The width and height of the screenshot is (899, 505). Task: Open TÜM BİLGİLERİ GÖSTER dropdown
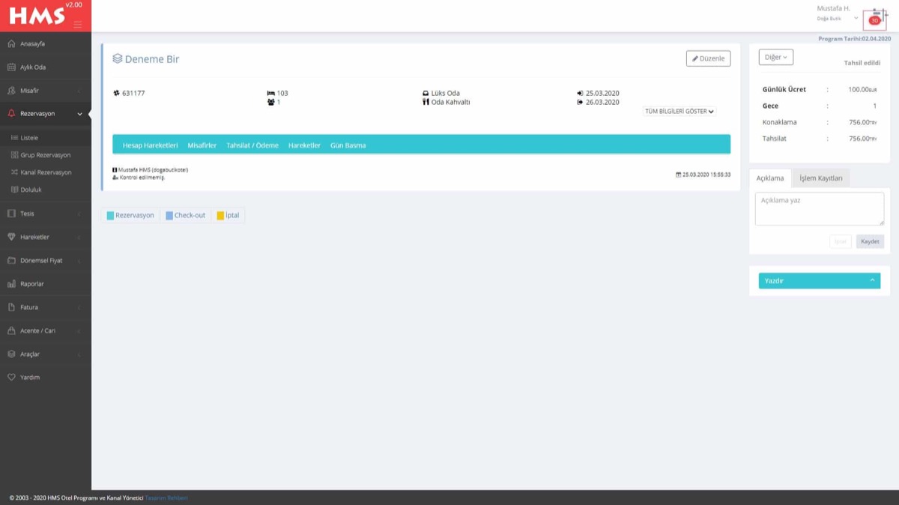tap(679, 111)
